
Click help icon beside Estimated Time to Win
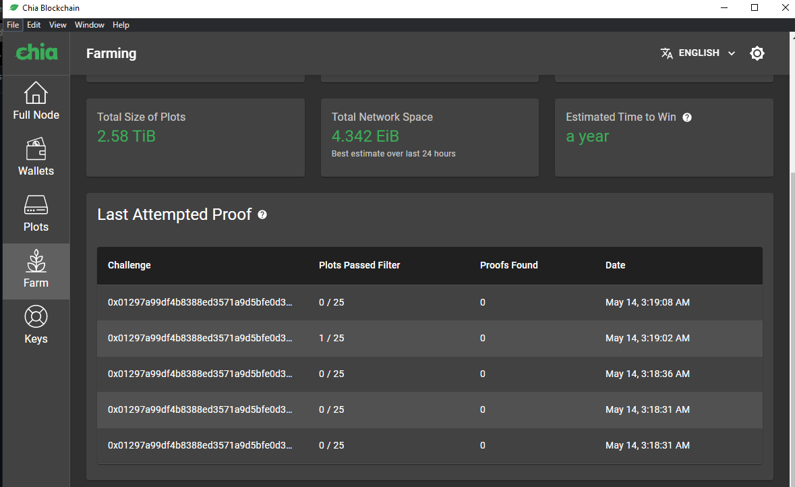[x=687, y=117]
